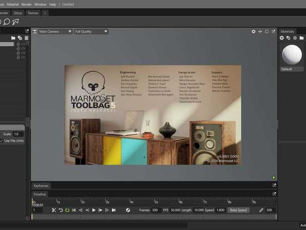Play the animation

[x=94, y=210]
